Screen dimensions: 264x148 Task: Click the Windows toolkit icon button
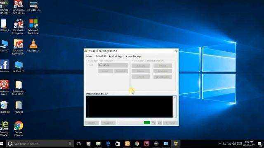click(160, 123)
